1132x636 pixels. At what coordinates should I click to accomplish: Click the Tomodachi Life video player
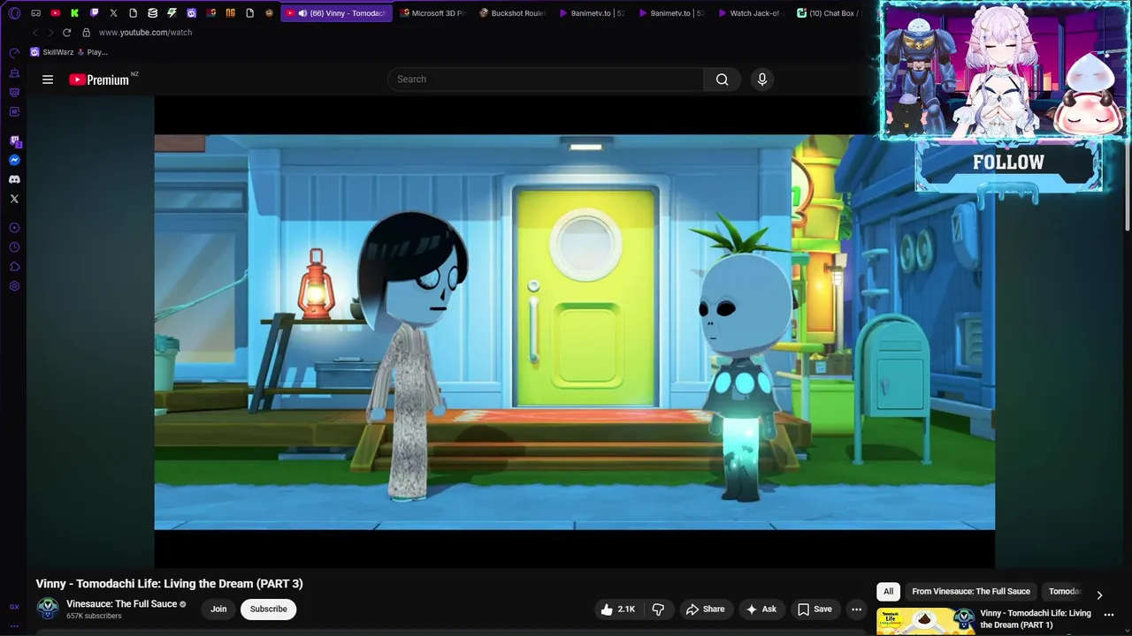point(575,331)
